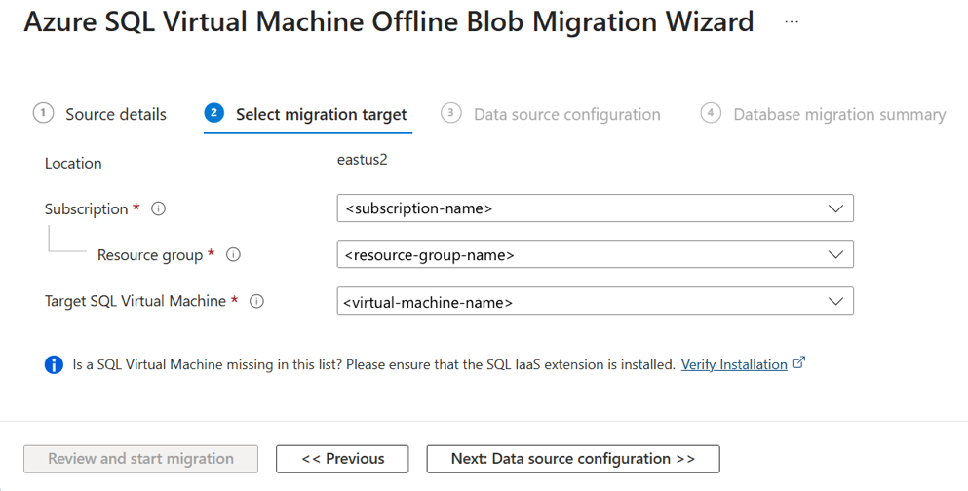Click the blue information icon in the notice
The height and width of the screenshot is (491, 968).
pos(55,365)
